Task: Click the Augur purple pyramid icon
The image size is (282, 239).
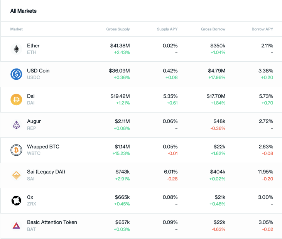Action: (x=16, y=125)
